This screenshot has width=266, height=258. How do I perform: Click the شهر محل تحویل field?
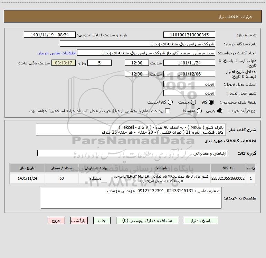[189, 93]
